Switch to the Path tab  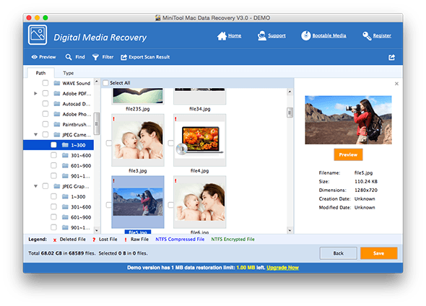pyautogui.click(x=40, y=73)
